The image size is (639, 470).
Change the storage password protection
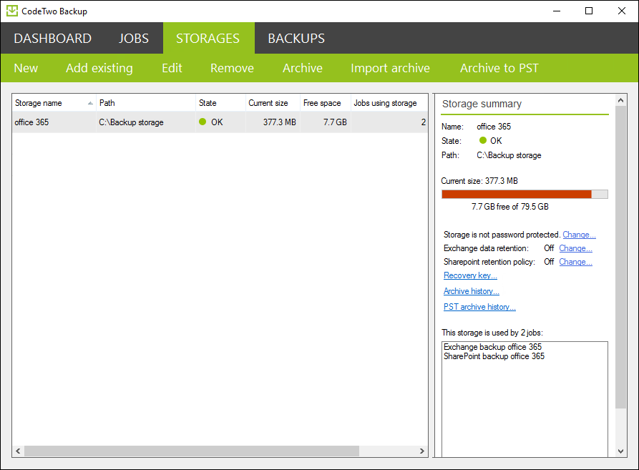(579, 235)
